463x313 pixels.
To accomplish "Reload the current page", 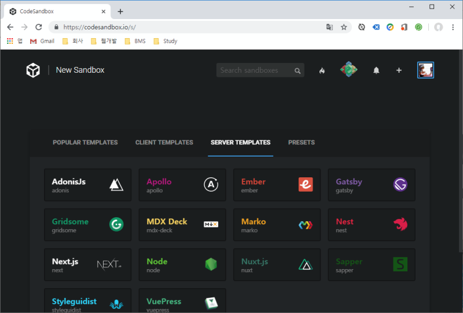I will point(39,27).
